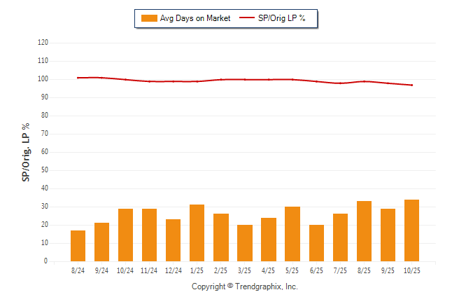Select the 10/25 orange bar
Viewport: 452px width, 304px height.
pos(411,230)
